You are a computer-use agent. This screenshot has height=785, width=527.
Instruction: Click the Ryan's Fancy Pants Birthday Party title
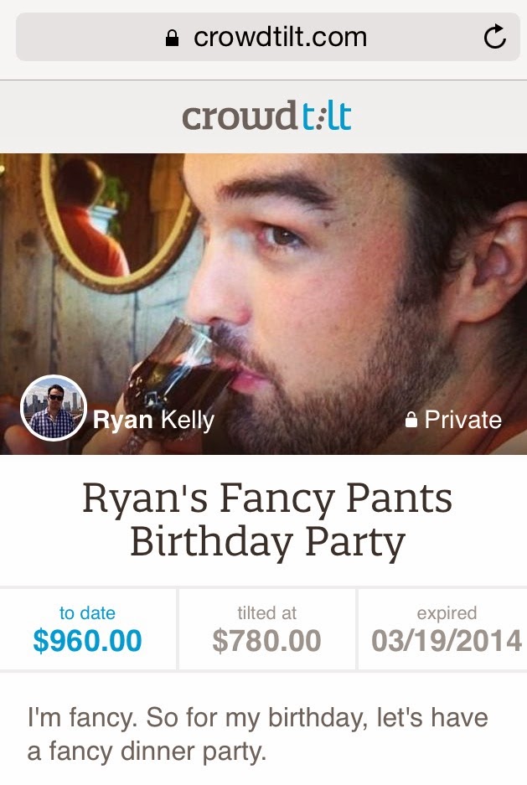(x=266, y=520)
